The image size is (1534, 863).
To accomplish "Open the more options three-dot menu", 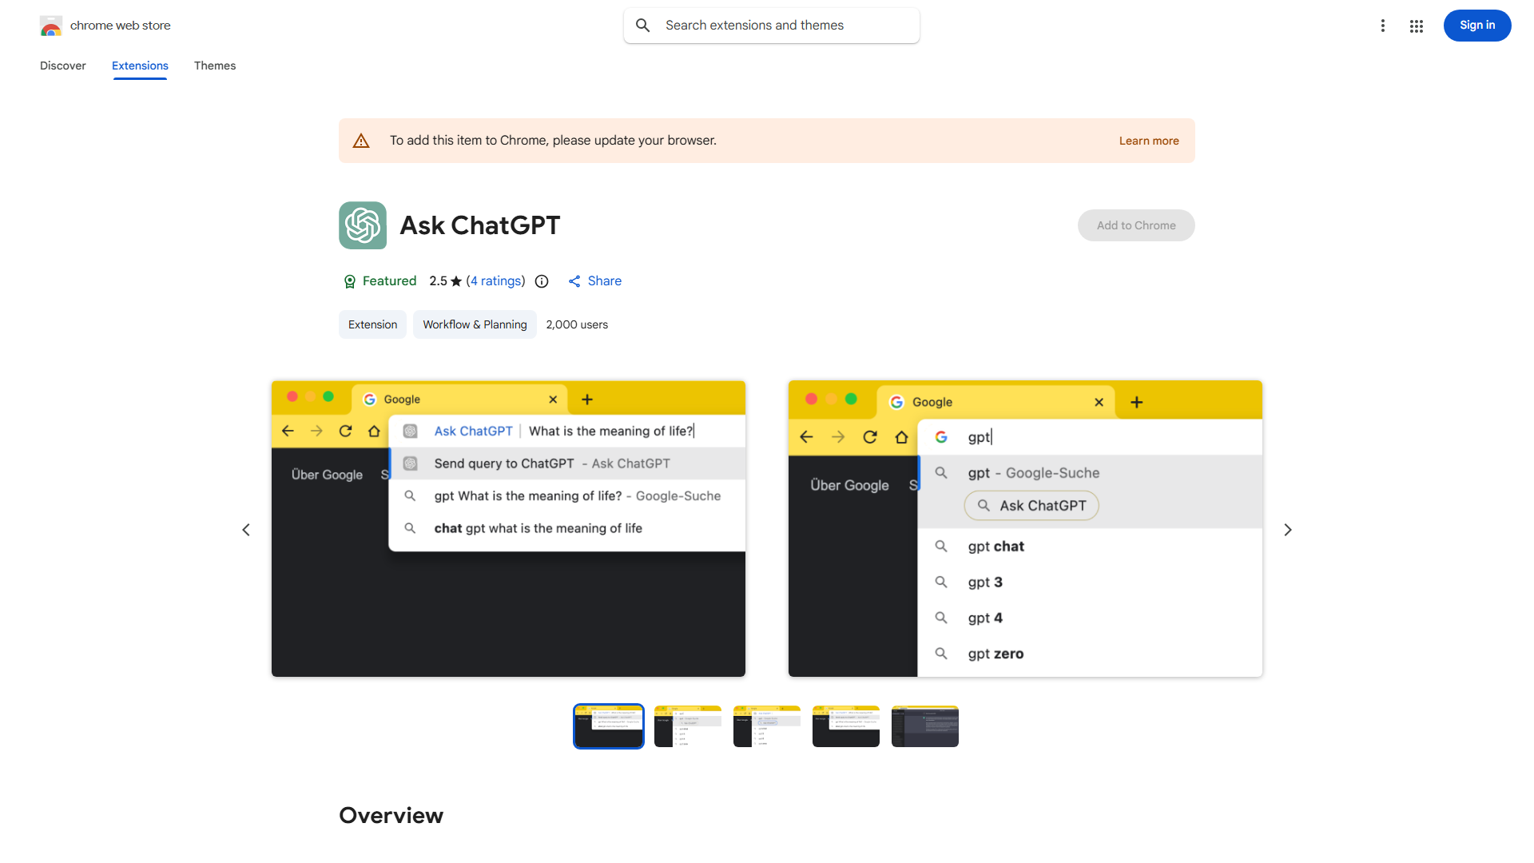I will [x=1383, y=26].
